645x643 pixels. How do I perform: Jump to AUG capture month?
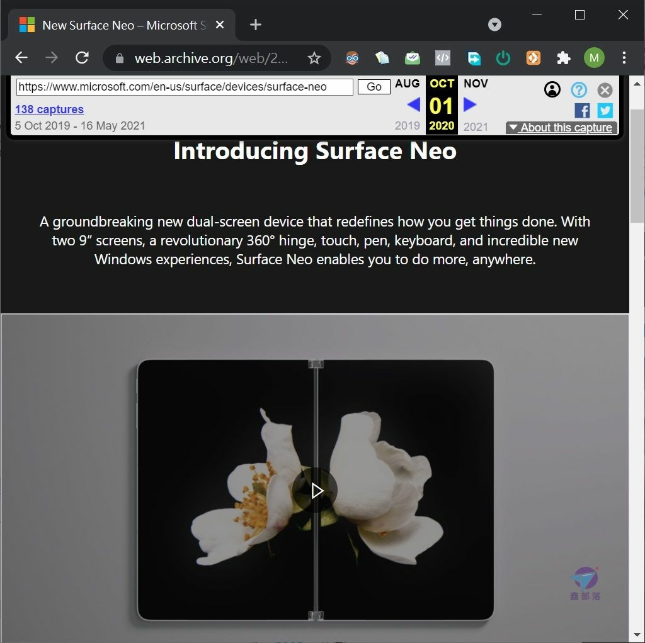(x=408, y=84)
